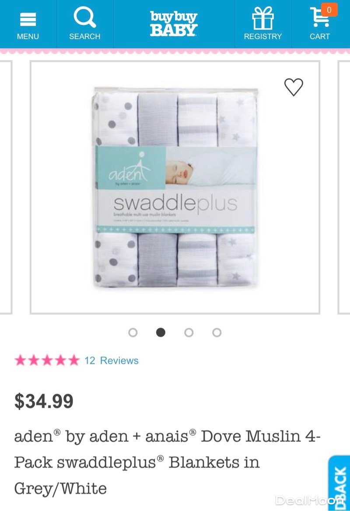
Task: Open the hamburger MENU icon
Action: click(28, 20)
